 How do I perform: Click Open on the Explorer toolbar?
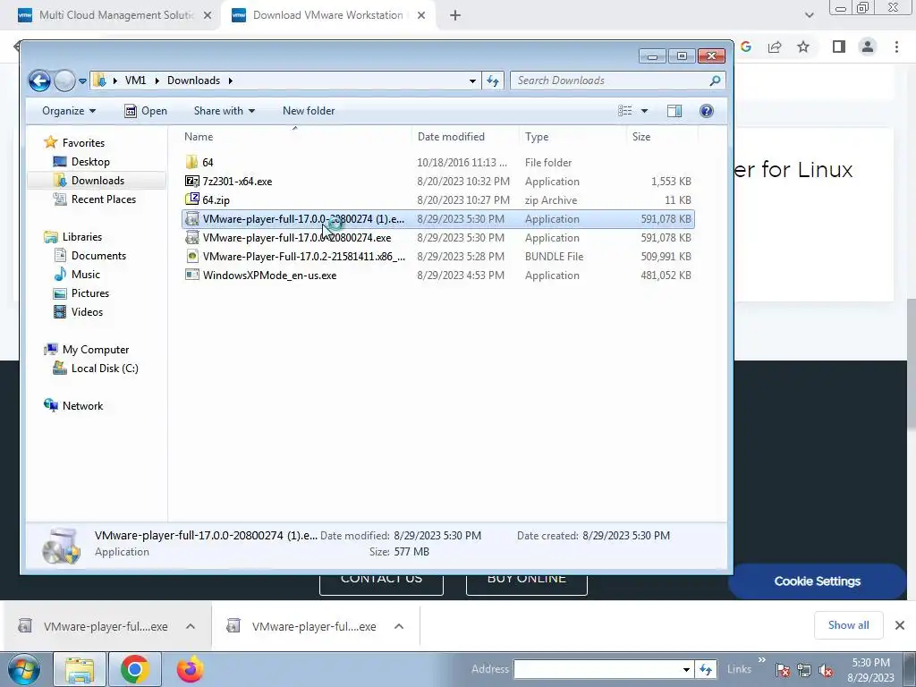tap(146, 111)
